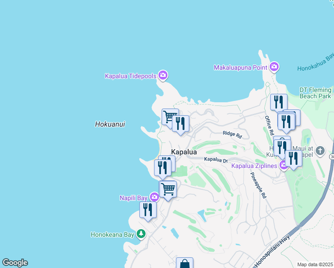Screen dimensions: 334x268
Task: Click the Honoapiilani Hwy road label
Action: (x=272, y=251)
